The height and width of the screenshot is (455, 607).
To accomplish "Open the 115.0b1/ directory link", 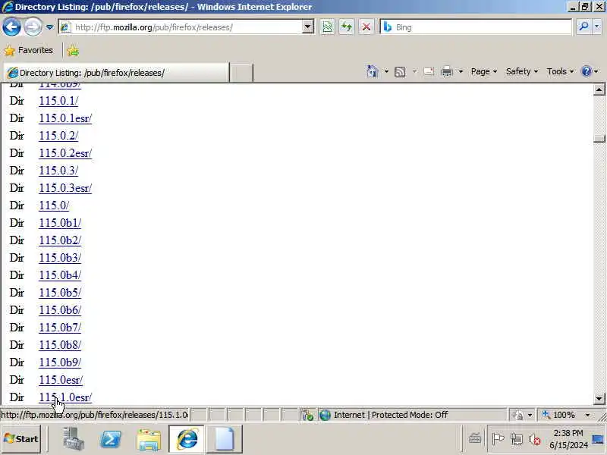I will pyautogui.click(x=60, y=222).
